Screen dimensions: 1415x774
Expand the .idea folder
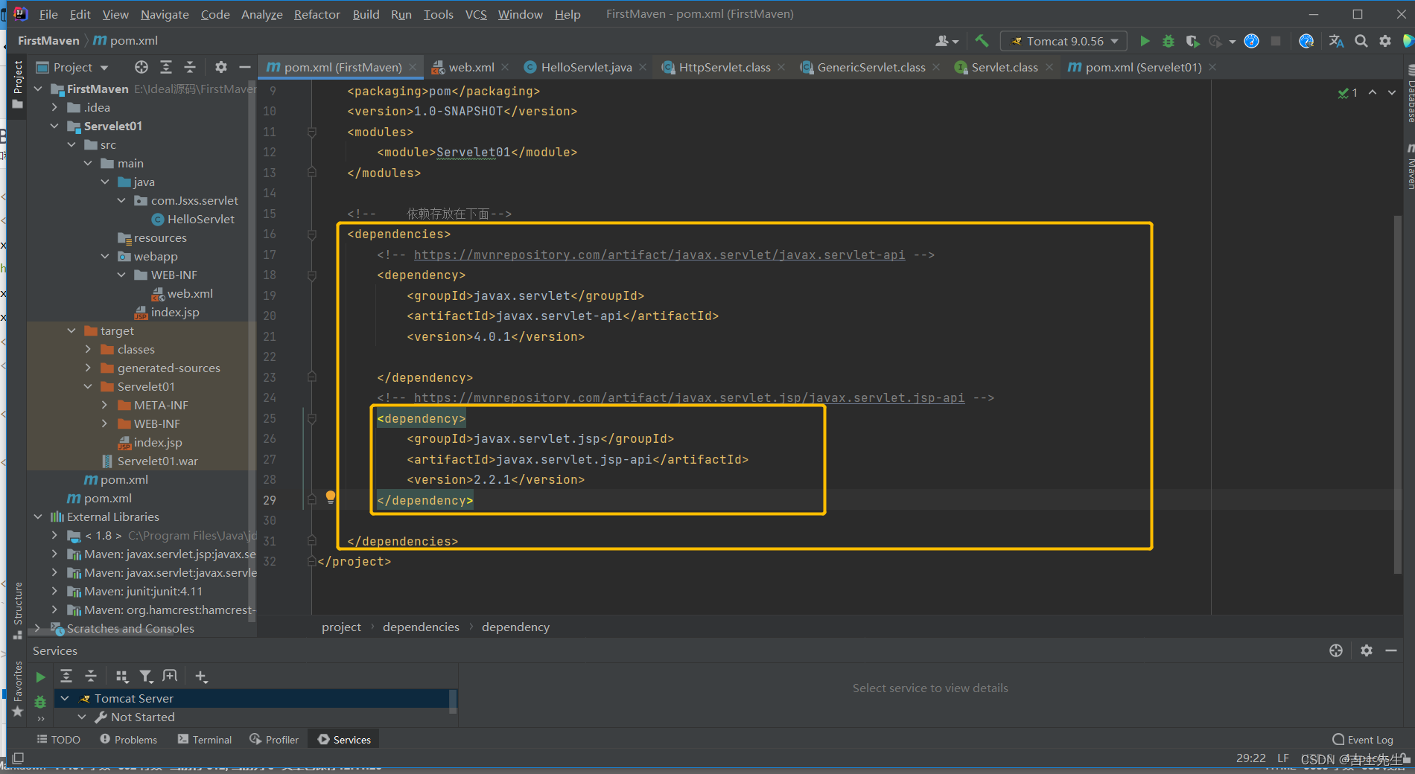tap(54, 107)
